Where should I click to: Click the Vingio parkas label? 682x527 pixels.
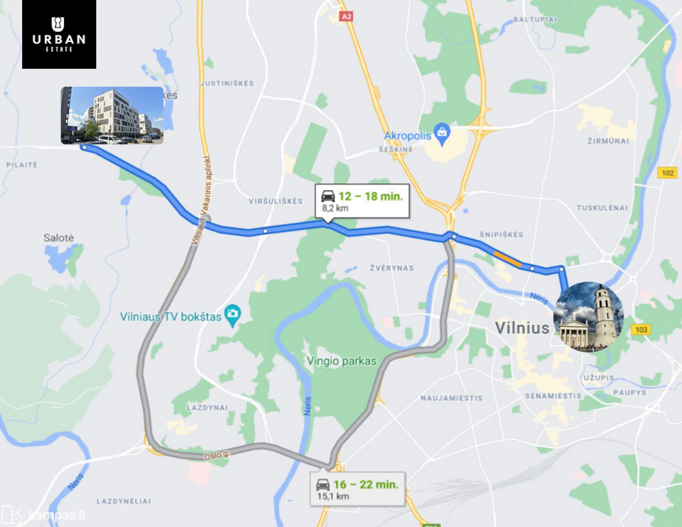341,361
